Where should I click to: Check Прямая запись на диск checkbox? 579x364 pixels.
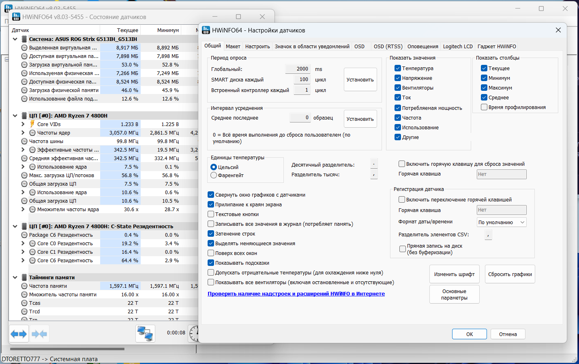click(x=403, y=249)
